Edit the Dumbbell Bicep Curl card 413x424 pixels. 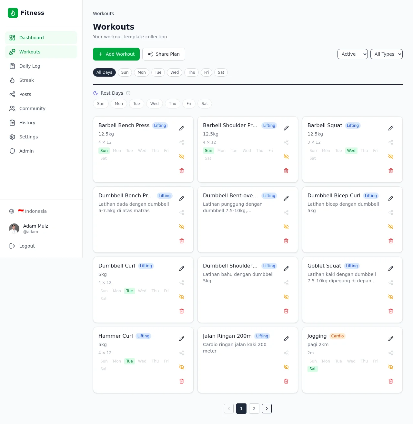coord(391,198)
